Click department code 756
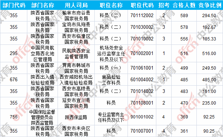This screenshot has height=137, width=223. [13, 117]
